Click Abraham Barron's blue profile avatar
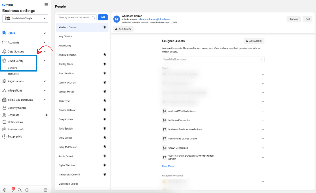Viewport: 316px width, 193px height. pos(117,19)
